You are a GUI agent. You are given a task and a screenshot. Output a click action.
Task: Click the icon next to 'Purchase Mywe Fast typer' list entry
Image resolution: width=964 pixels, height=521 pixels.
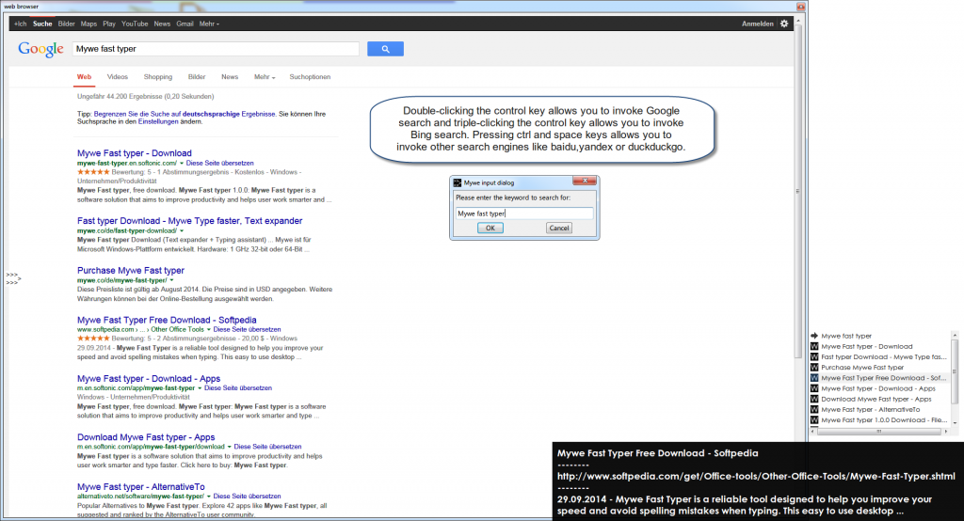(x=814, y=368)
